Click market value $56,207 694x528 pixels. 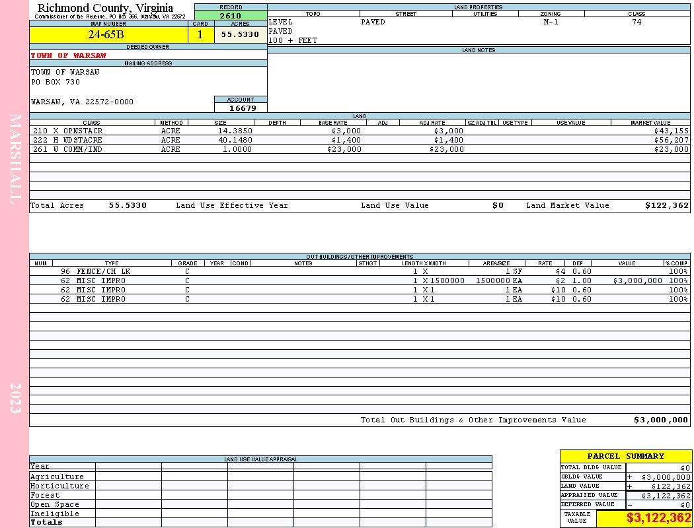pyautogui.click(x=671, y=140)
